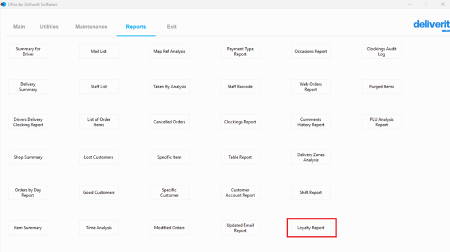
Task: Click the Deliverit logo
Action: tap(431, 25)
